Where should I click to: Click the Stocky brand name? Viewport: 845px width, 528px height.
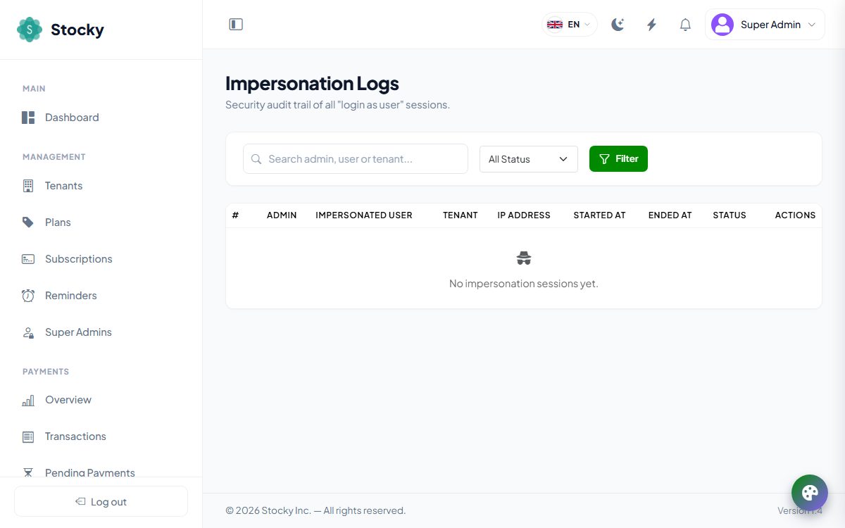[x=77, y=30]
